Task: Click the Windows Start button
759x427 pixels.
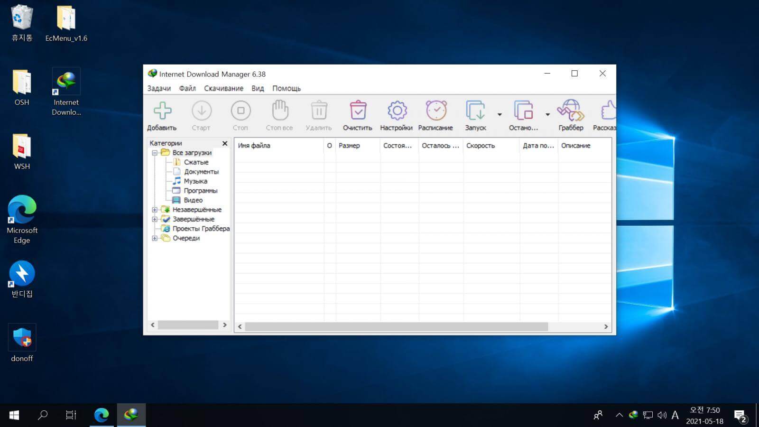Action: coord(14,415)
